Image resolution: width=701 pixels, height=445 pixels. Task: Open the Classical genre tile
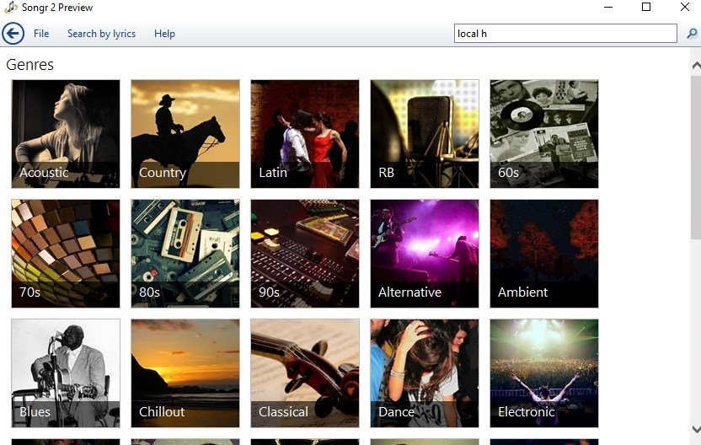point(305,373)
